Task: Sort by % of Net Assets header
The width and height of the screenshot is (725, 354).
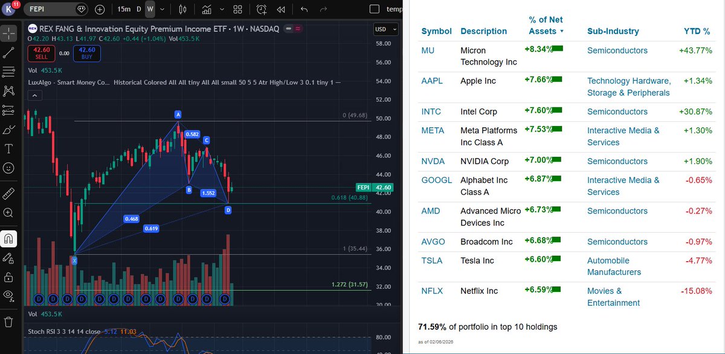Action: 546,25
